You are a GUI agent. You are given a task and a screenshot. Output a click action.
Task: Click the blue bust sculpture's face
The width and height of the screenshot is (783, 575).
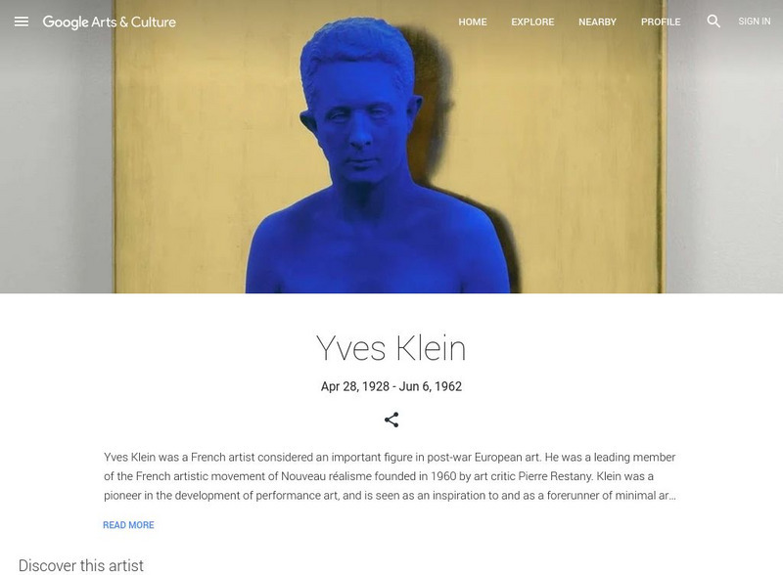pos(360,130)
